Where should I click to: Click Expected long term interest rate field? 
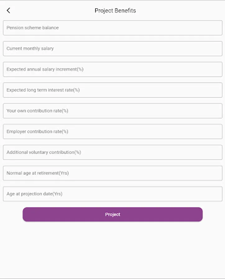click(x=112, y=90)
